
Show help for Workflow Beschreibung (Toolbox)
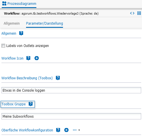[58, 78]
